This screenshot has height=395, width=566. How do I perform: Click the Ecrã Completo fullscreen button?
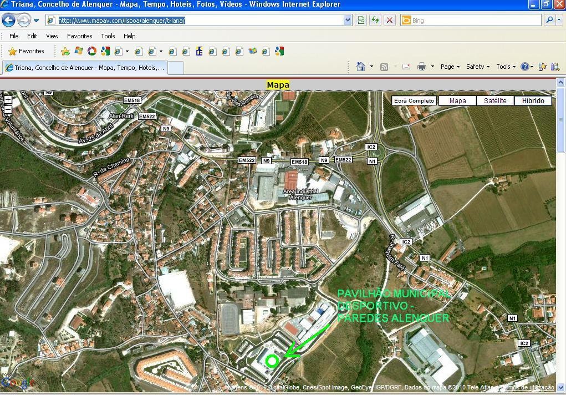pyautogui.click(x=414, y=101)
